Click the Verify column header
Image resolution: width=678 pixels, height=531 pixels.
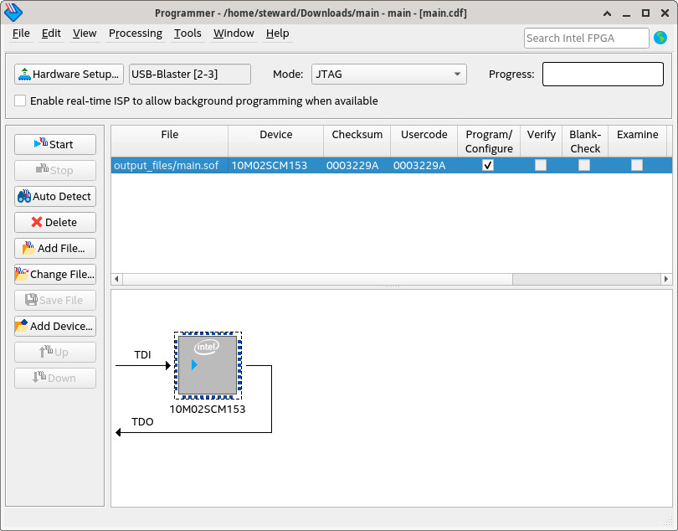point(541,141)
